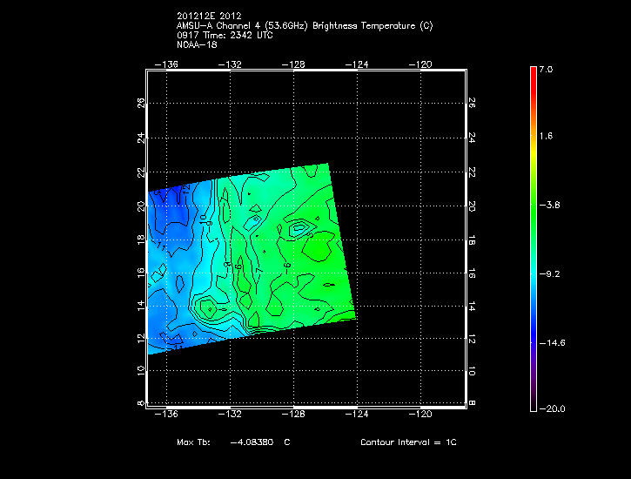Click the -132 longitude label on top axis
The height and width of the screenshot is (479, 631).
[230, 64]
